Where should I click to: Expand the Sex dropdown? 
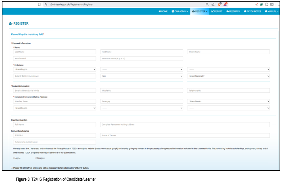[x=142, y=76]
